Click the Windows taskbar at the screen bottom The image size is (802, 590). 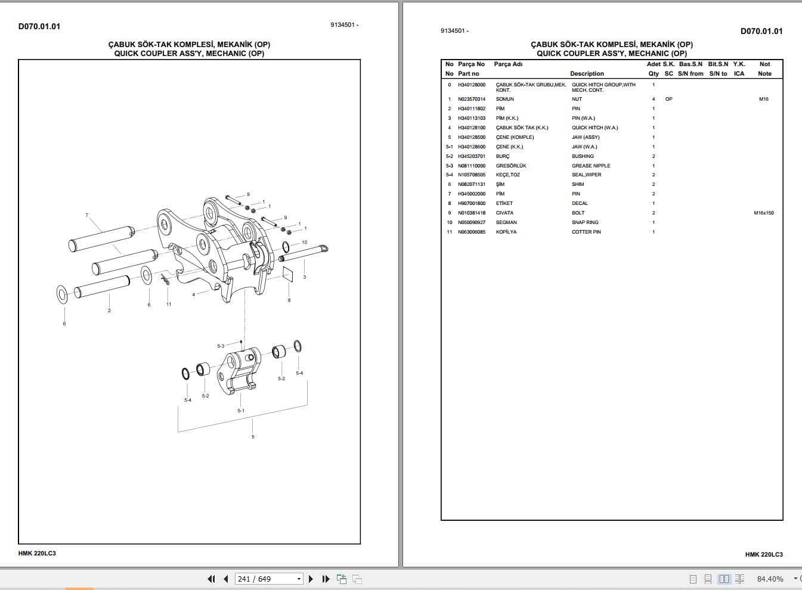pyautogui.click(x=401, y=588)
